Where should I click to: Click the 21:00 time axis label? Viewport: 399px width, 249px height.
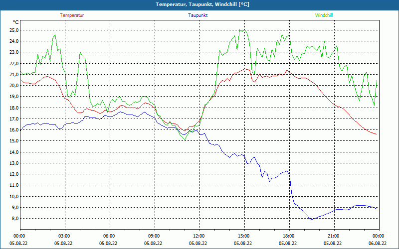click(x=334, y=236)
